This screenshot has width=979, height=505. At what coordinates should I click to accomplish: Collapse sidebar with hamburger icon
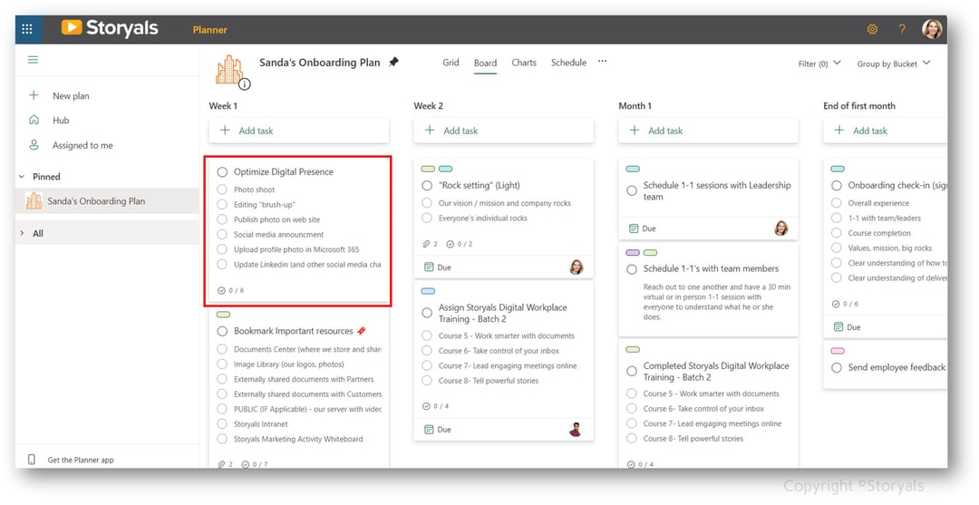pyautogui.click(x=34, y=60)
